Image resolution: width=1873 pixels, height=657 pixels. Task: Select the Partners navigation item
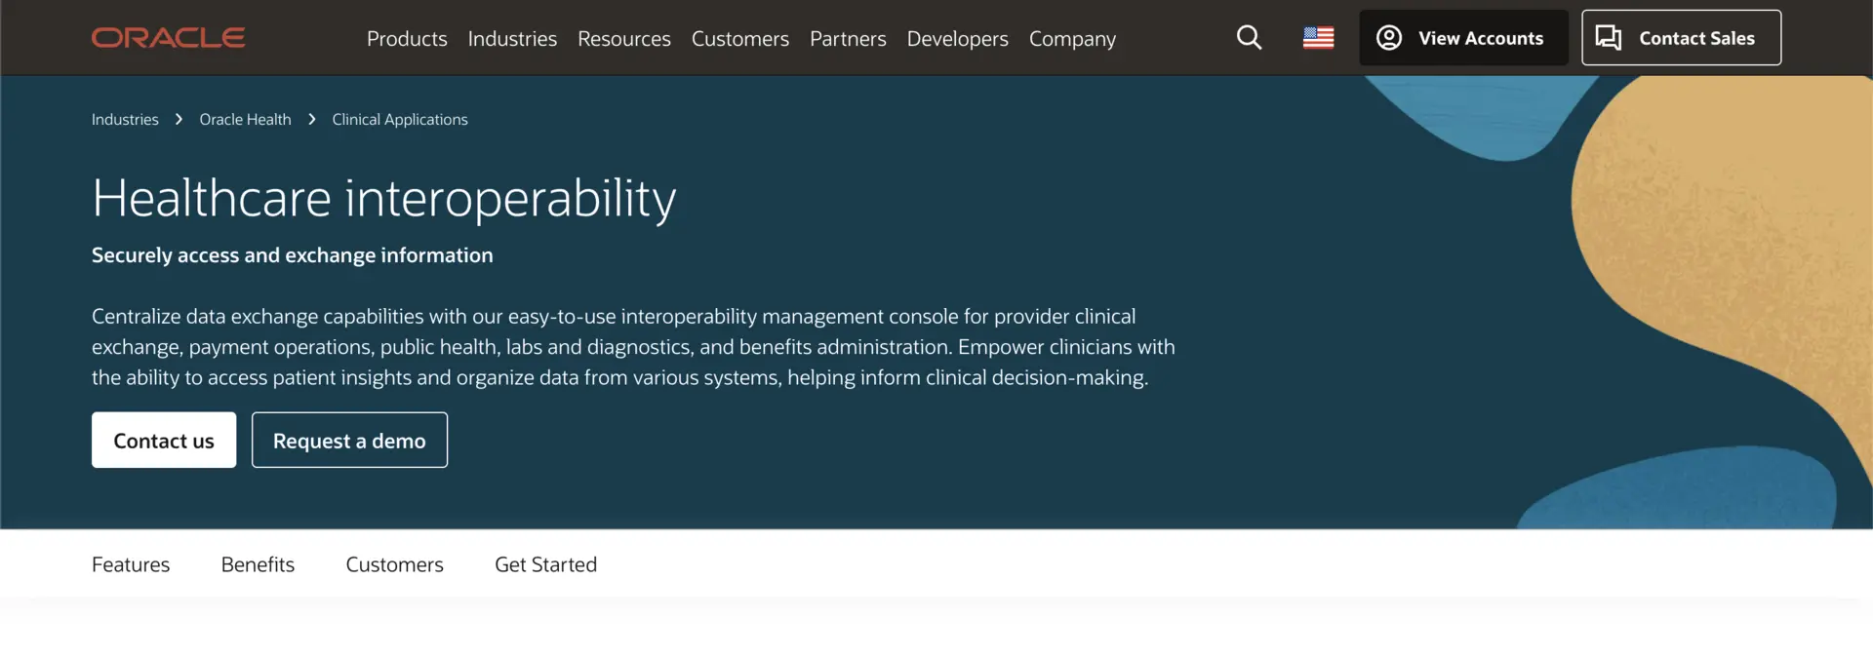pos(848,39)
